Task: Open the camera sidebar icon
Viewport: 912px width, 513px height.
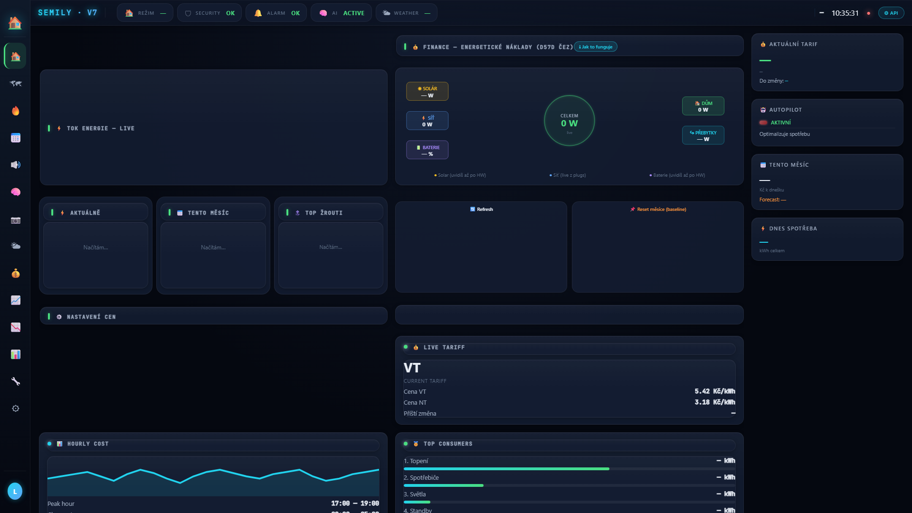Action: 15,220
